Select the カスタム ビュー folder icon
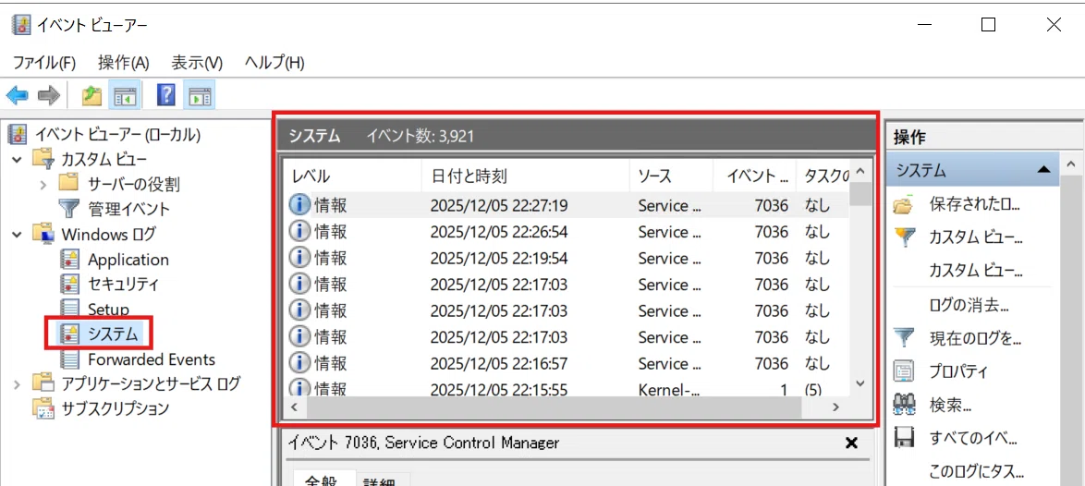The width and height of the screenshot is (1085, 486). [x=43, y=160]
